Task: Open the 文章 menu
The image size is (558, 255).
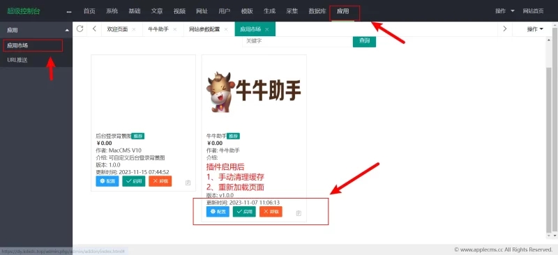Action: (157, 11)
